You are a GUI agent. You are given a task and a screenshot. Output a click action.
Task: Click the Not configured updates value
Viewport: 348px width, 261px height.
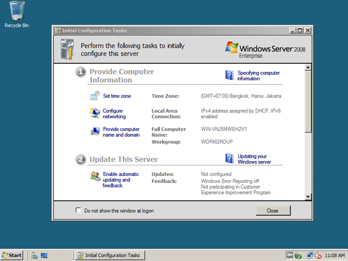pos(216,174)
